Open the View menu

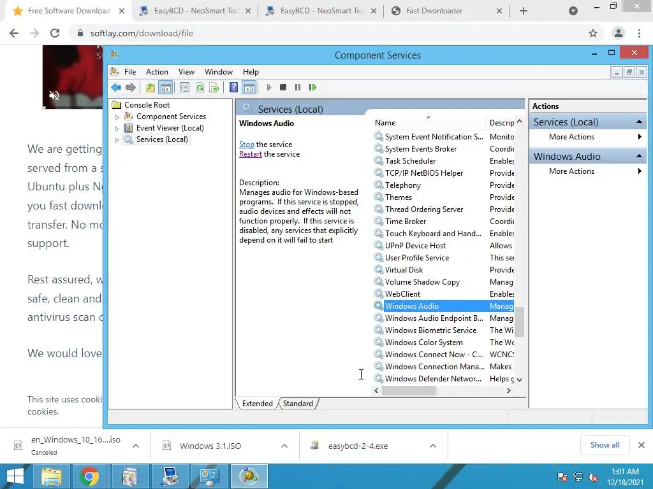tap(187, 72)
